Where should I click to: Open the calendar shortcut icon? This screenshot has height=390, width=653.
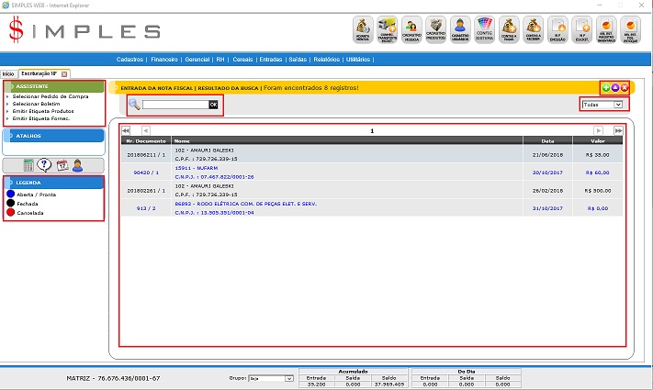62,165
